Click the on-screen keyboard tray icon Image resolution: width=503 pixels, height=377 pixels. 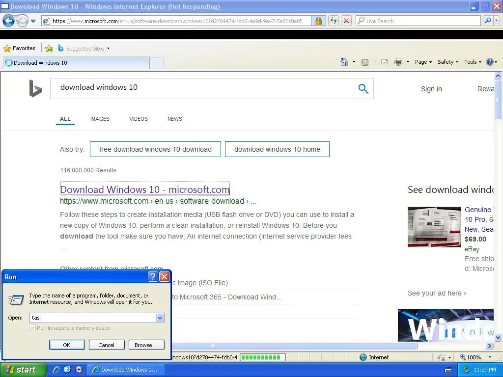(448, 371)
